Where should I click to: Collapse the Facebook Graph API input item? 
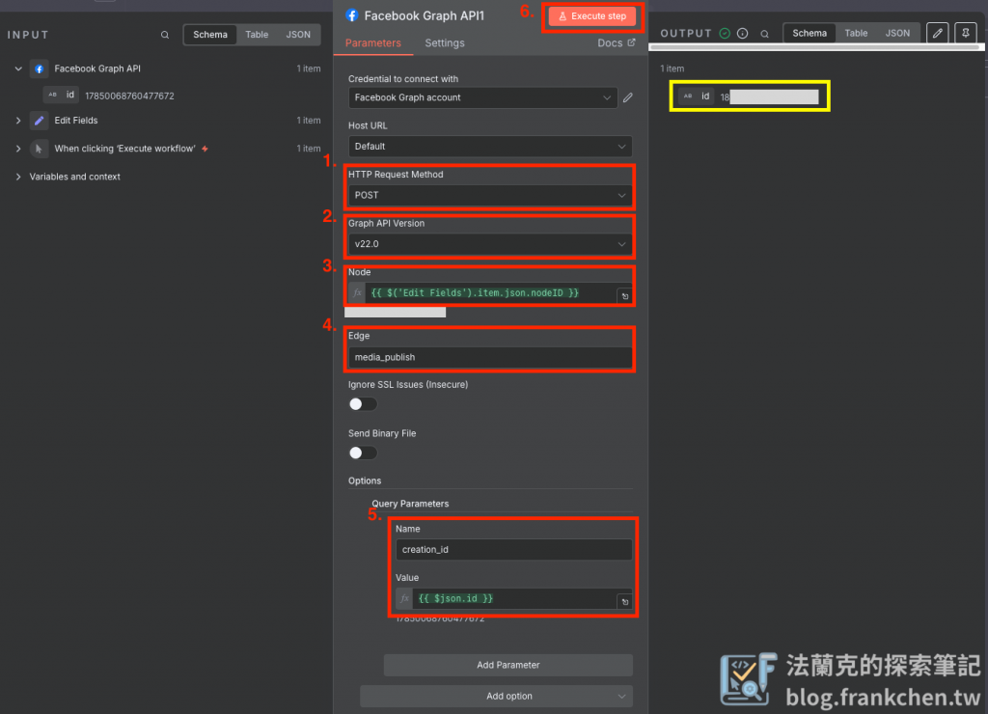pyautogui.click(x=18, y=69)
